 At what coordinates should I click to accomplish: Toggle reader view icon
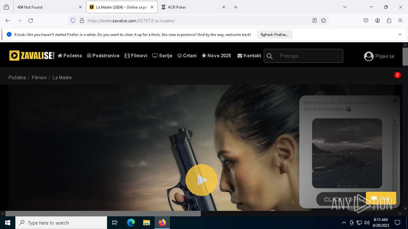(315, 20)
